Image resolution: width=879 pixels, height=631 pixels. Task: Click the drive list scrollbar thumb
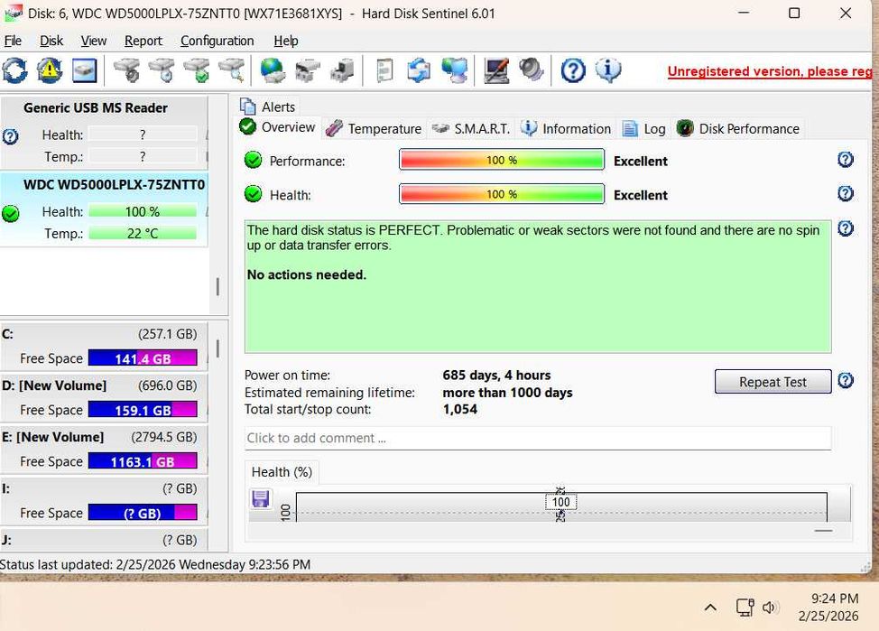point(217,348)
